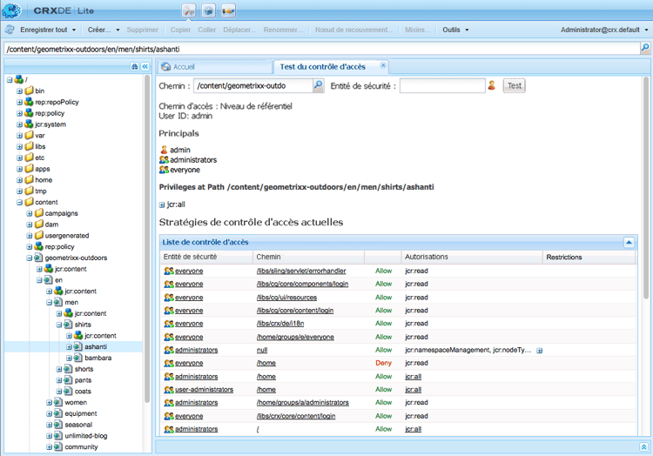Click the Mixins toolbar item
This screenshot has width=653, height=456.
417,30
